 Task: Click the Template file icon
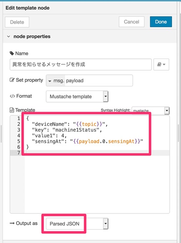click(x=12, y=110)
